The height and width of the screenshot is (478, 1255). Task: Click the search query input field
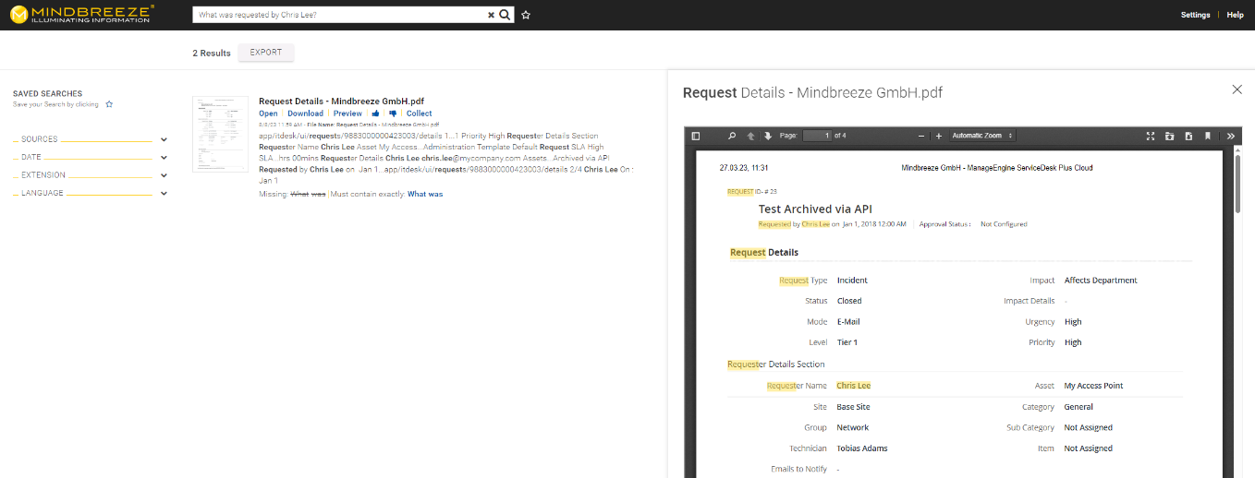[340, 15]
